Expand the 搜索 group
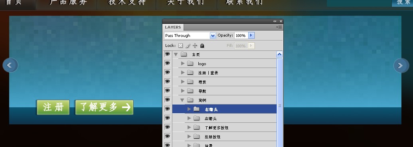Image resolution: width=413 pixels, height=147 pixels. click(x=183, y=82)
